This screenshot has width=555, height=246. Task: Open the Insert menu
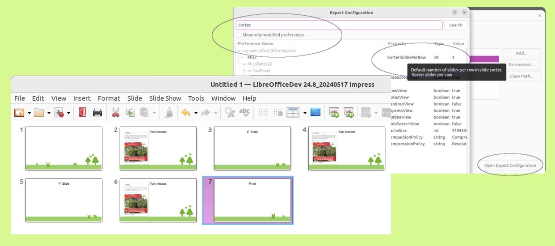point(82,98)
